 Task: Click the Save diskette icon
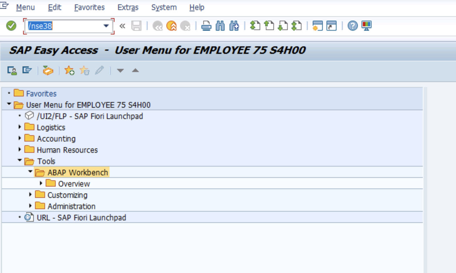136,26
